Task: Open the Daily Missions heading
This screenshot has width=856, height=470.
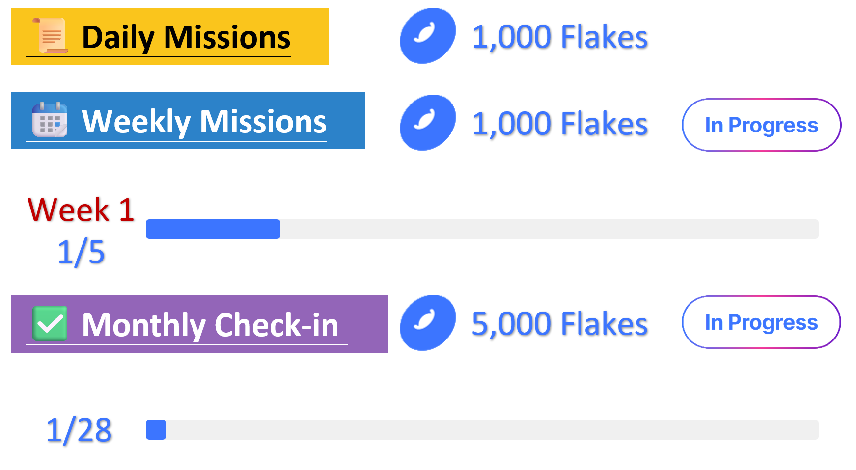Action: 186,37
